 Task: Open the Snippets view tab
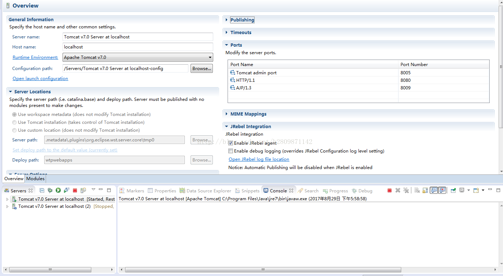pyautogui.click(x=247, y=191)
